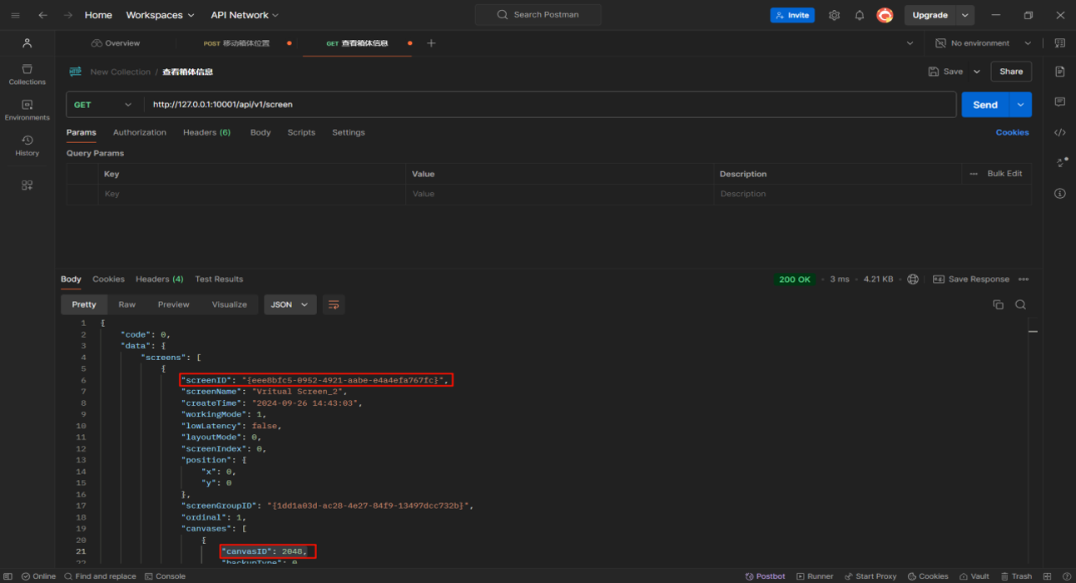
Task: Click the Cookies link beside Settings
Action: tap(1012, 132)
